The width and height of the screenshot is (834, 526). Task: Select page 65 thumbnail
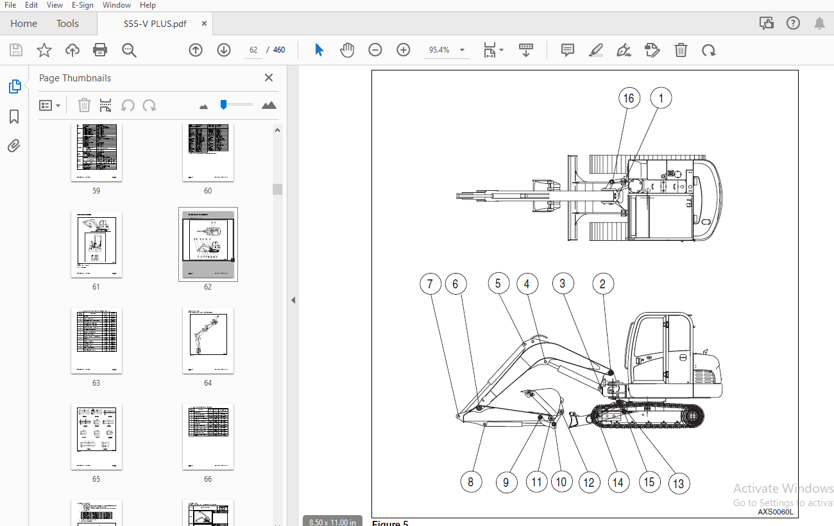(96, 436)
